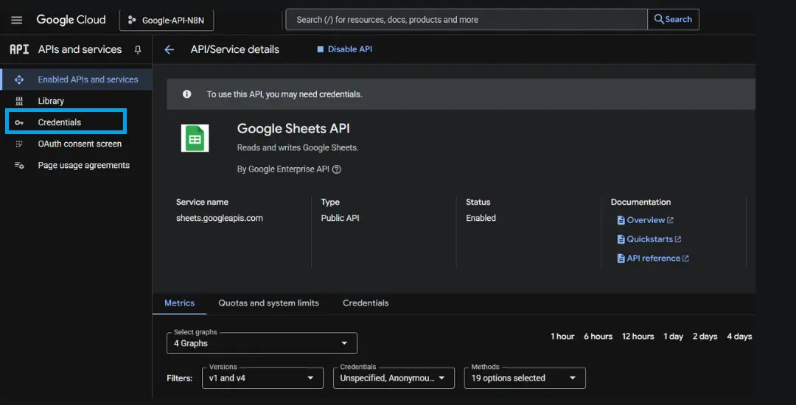Expand the Methods filter dropdown
Image resolution: width=796 pixels, height=405 pixels.
point(525,378)
